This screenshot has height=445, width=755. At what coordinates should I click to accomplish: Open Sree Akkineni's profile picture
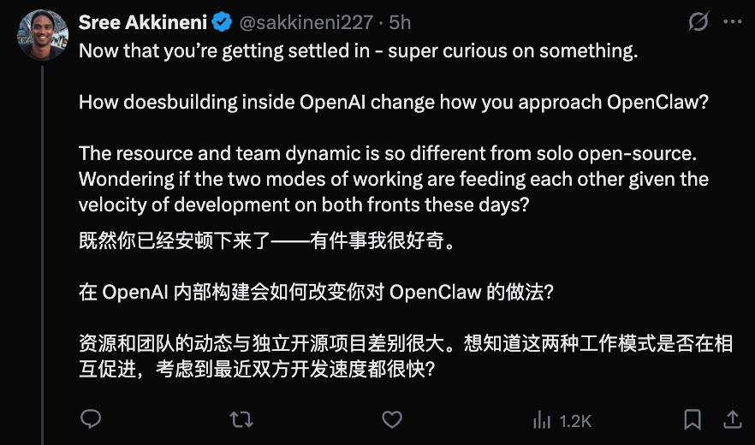42,36
